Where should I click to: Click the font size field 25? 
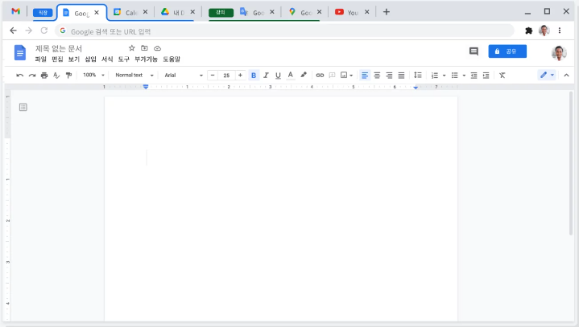[226, 76]
